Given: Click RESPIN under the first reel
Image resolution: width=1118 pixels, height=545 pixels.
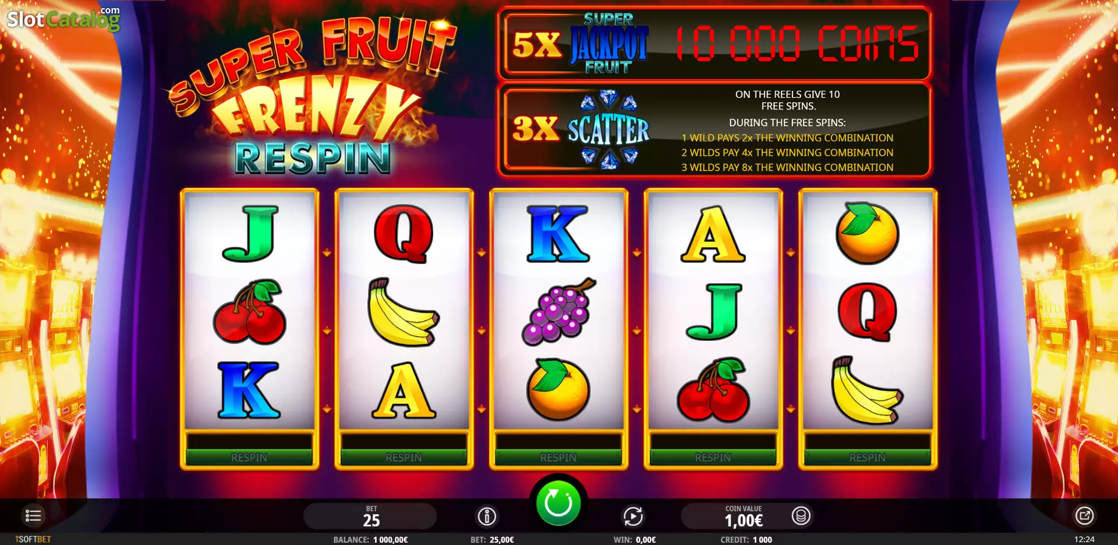Looking at the screenshot, I should click(249, 458).
